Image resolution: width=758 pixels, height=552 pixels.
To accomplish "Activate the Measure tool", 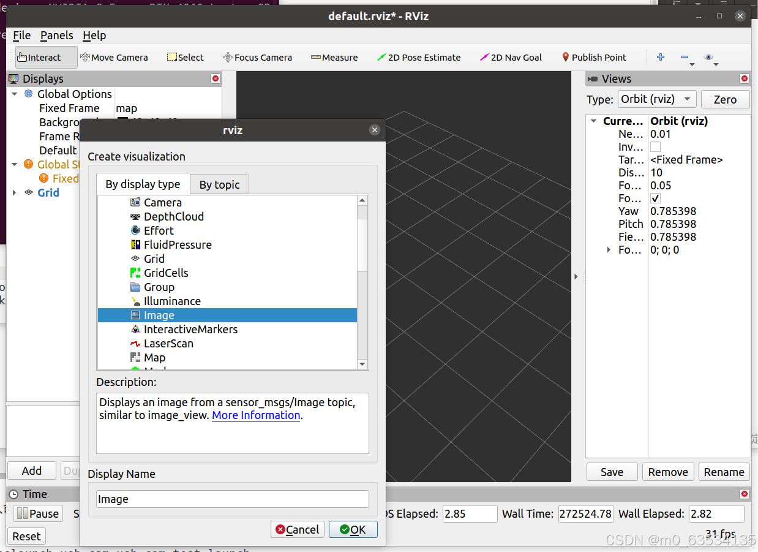I will point(334,58).
